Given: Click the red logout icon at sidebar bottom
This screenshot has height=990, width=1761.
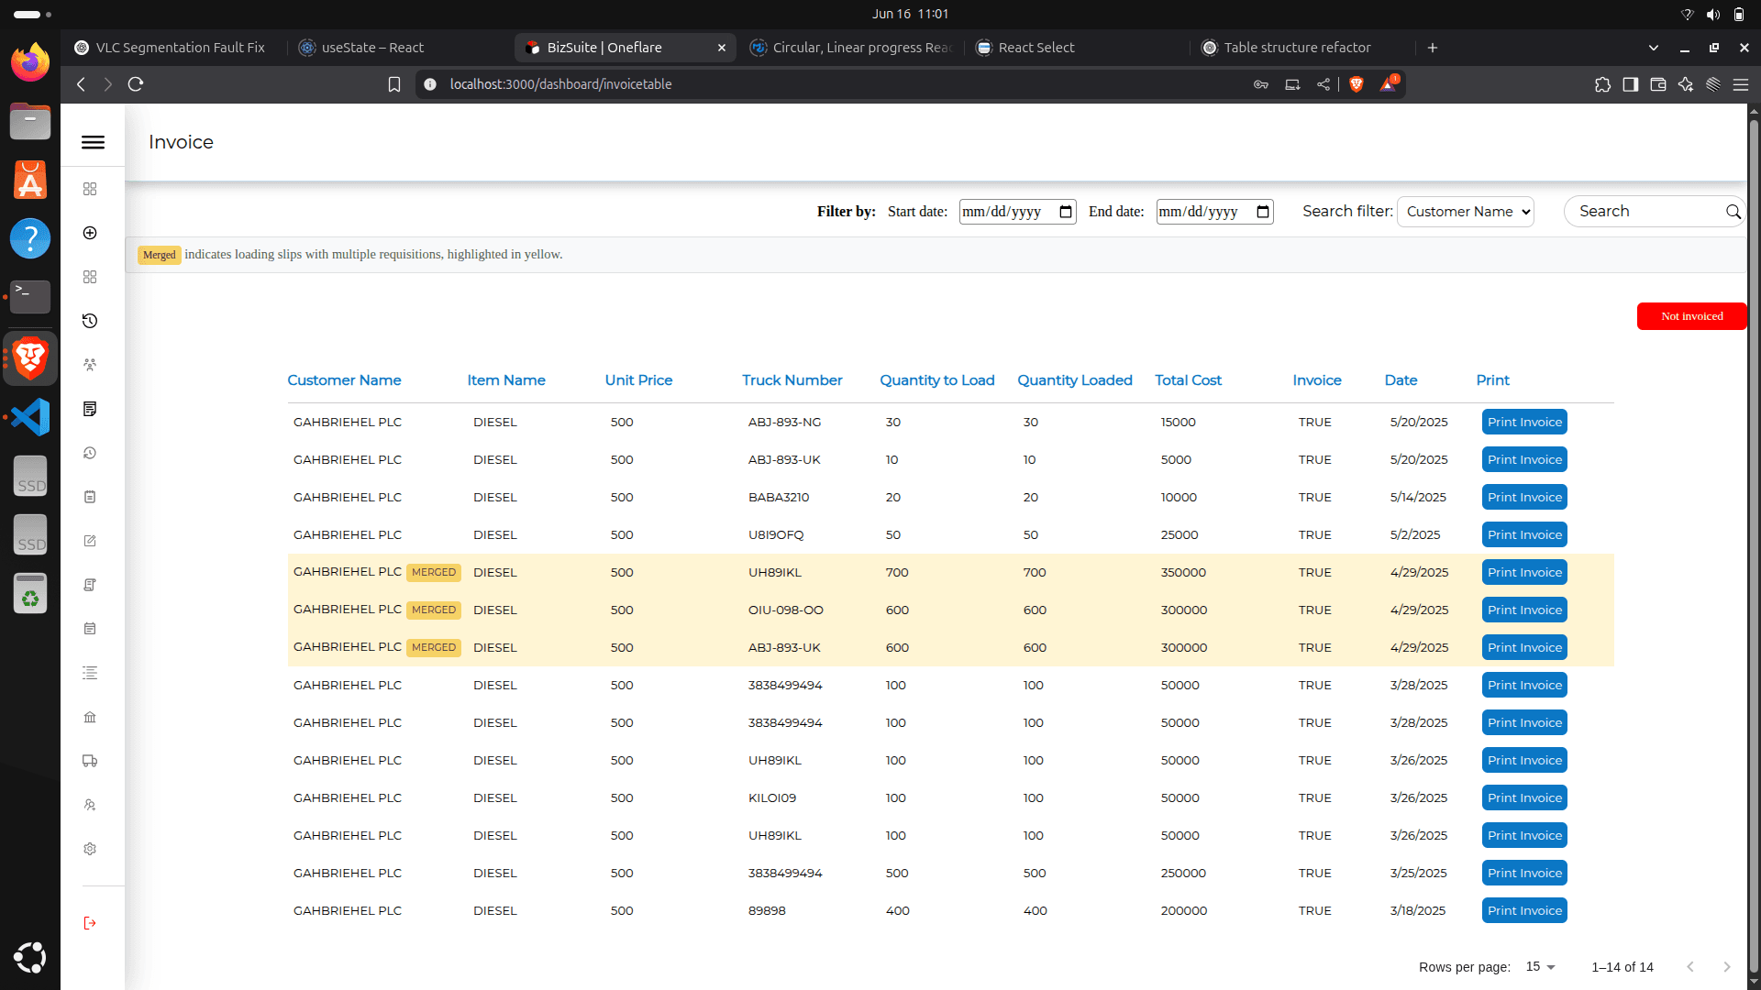Looking at the screenshot, I should point(89,923).
